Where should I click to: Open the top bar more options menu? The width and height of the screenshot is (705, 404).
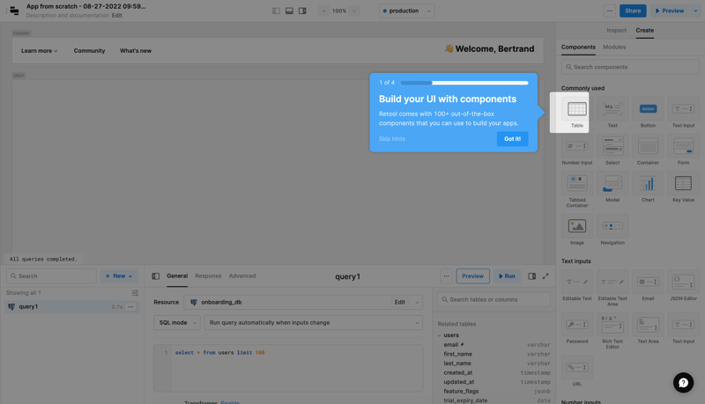610,11
